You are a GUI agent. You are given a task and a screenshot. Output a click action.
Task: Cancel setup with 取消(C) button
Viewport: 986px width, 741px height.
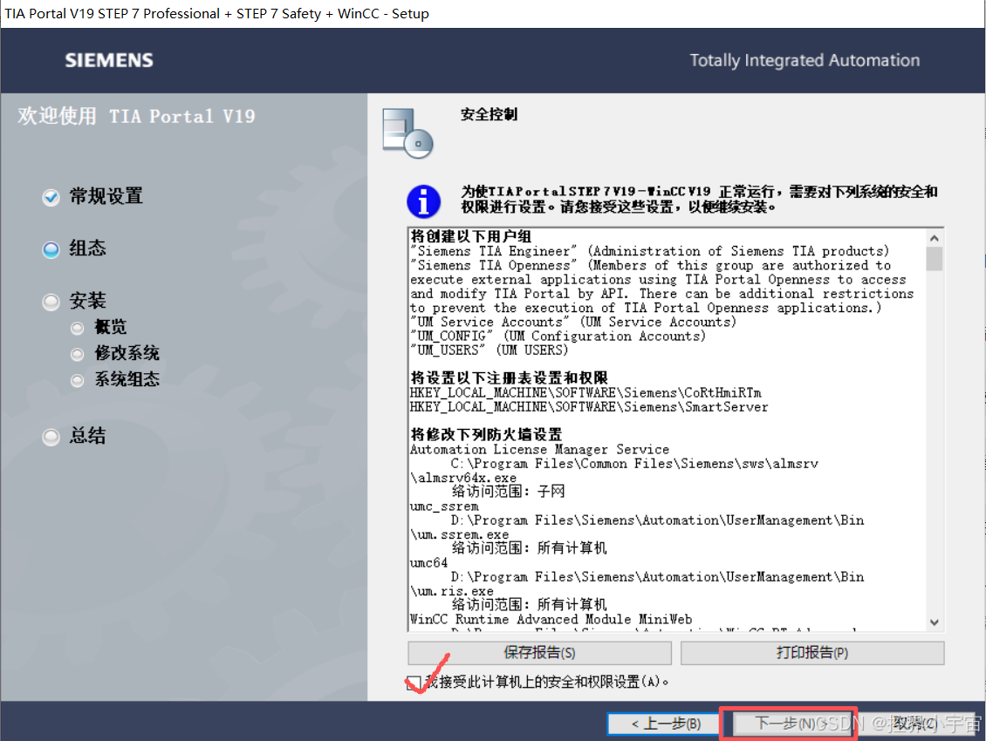pos(915,724)
